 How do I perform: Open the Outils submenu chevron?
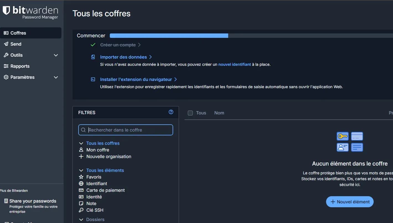(56, 55)
